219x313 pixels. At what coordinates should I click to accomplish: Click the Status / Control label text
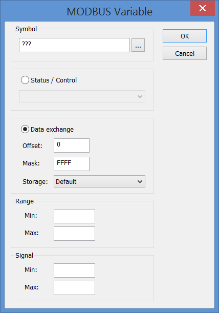54,80
